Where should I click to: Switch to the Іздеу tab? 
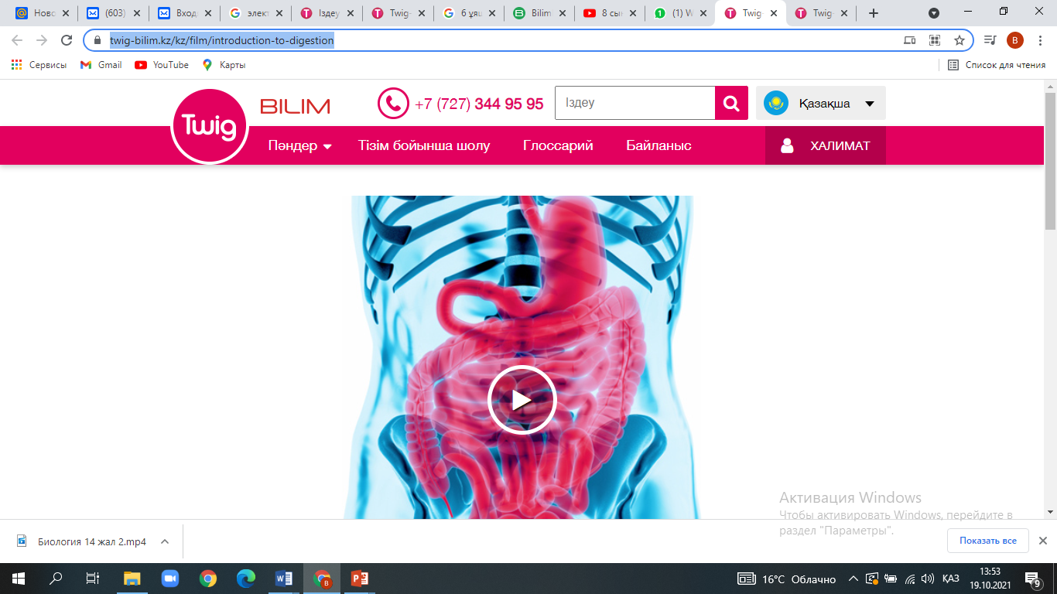(x=327, y=13)
